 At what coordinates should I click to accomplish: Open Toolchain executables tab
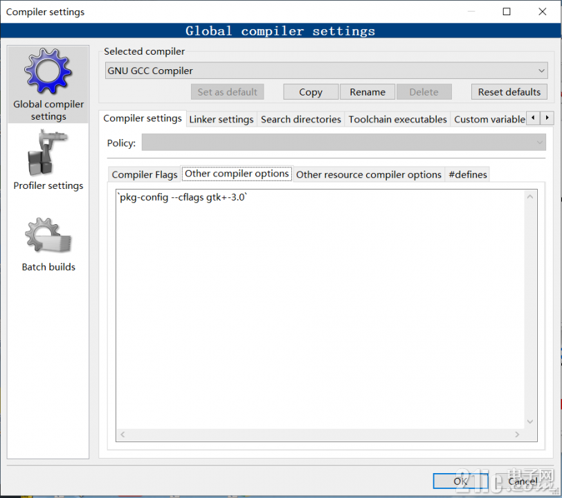[x=397, y=119]
